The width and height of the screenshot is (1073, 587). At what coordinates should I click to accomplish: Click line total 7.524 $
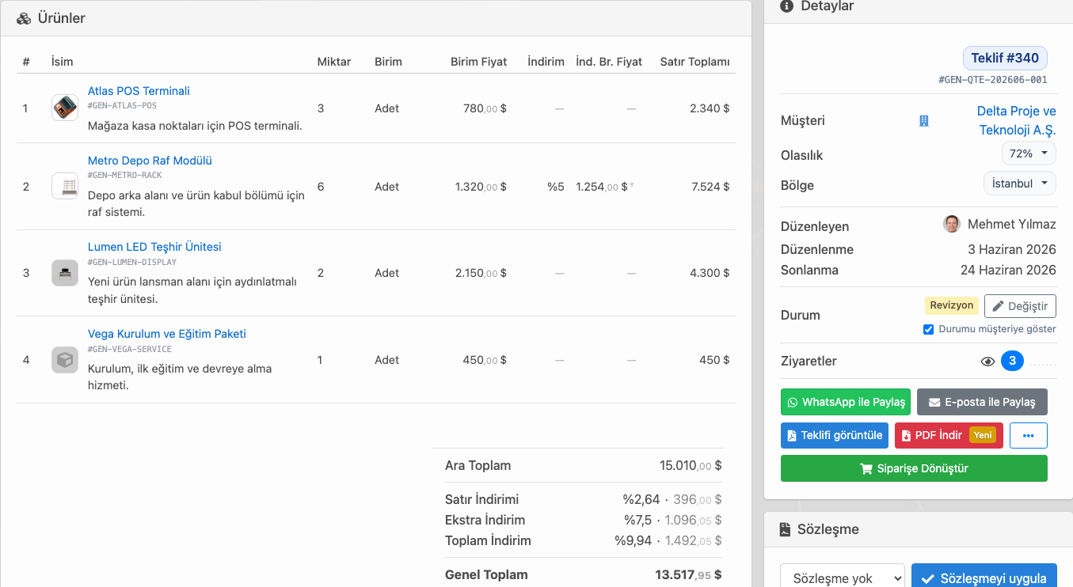710,187
